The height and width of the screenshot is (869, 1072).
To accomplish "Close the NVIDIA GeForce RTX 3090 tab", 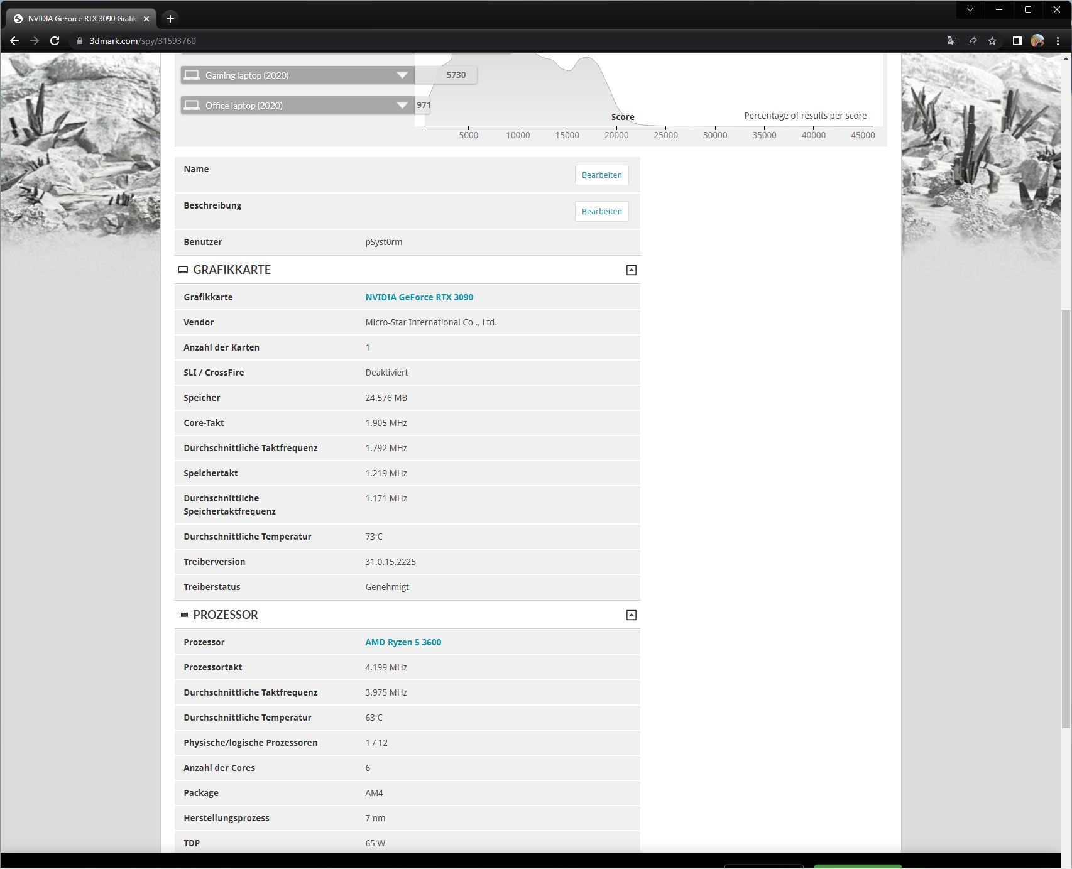I will coord(146,19).
